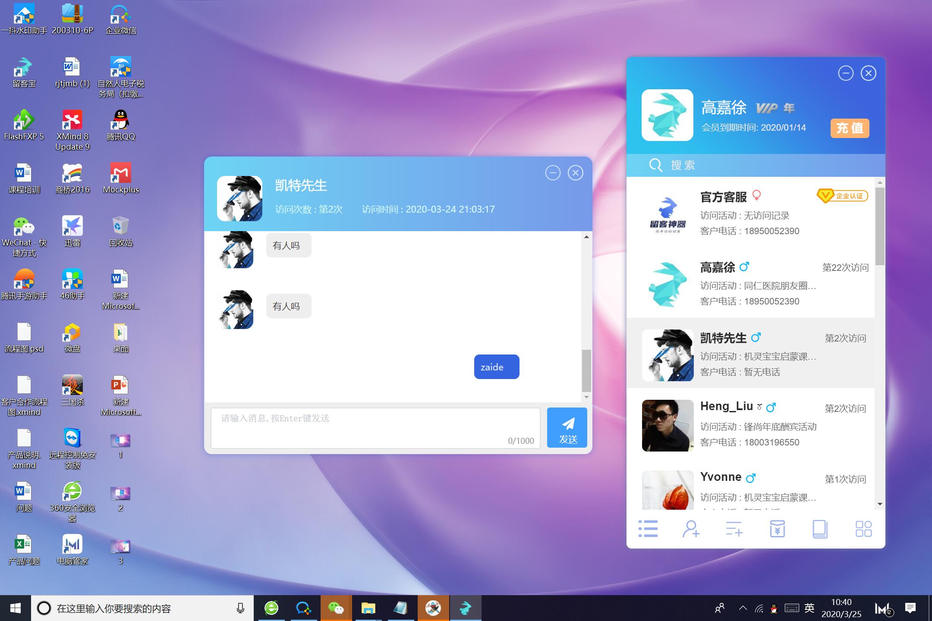
Task: Open the 商桥2016 desktop icon
Action: click(72, 179)
